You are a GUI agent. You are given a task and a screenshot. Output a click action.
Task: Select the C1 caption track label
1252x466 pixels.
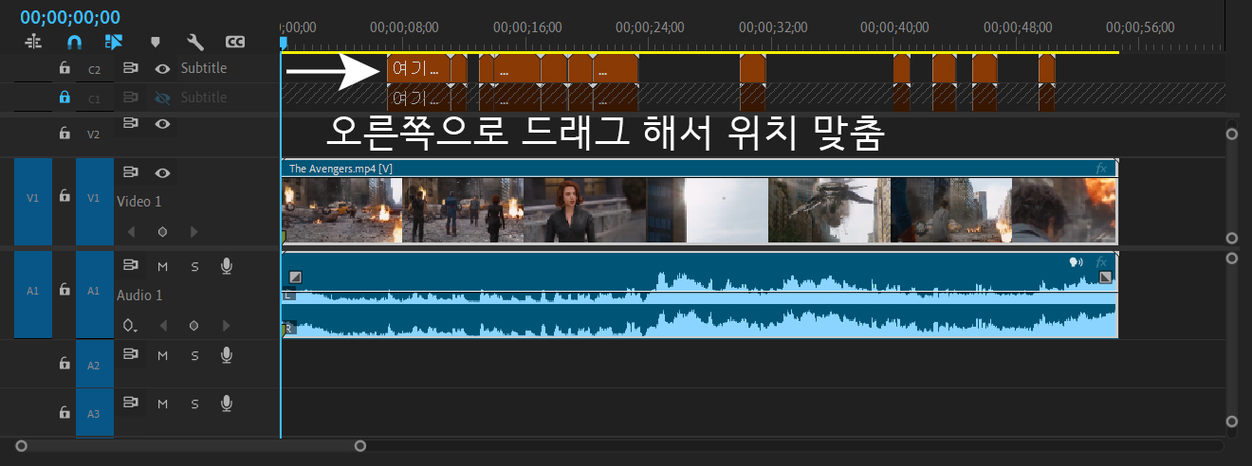94,99
